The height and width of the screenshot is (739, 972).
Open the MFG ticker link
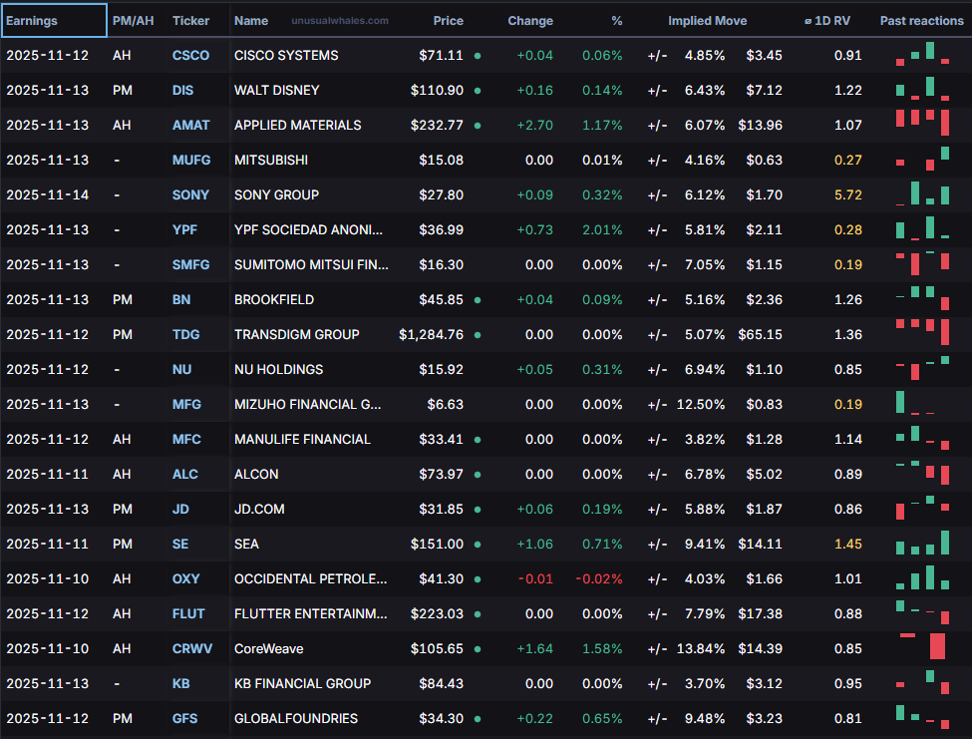click(186, 404)
